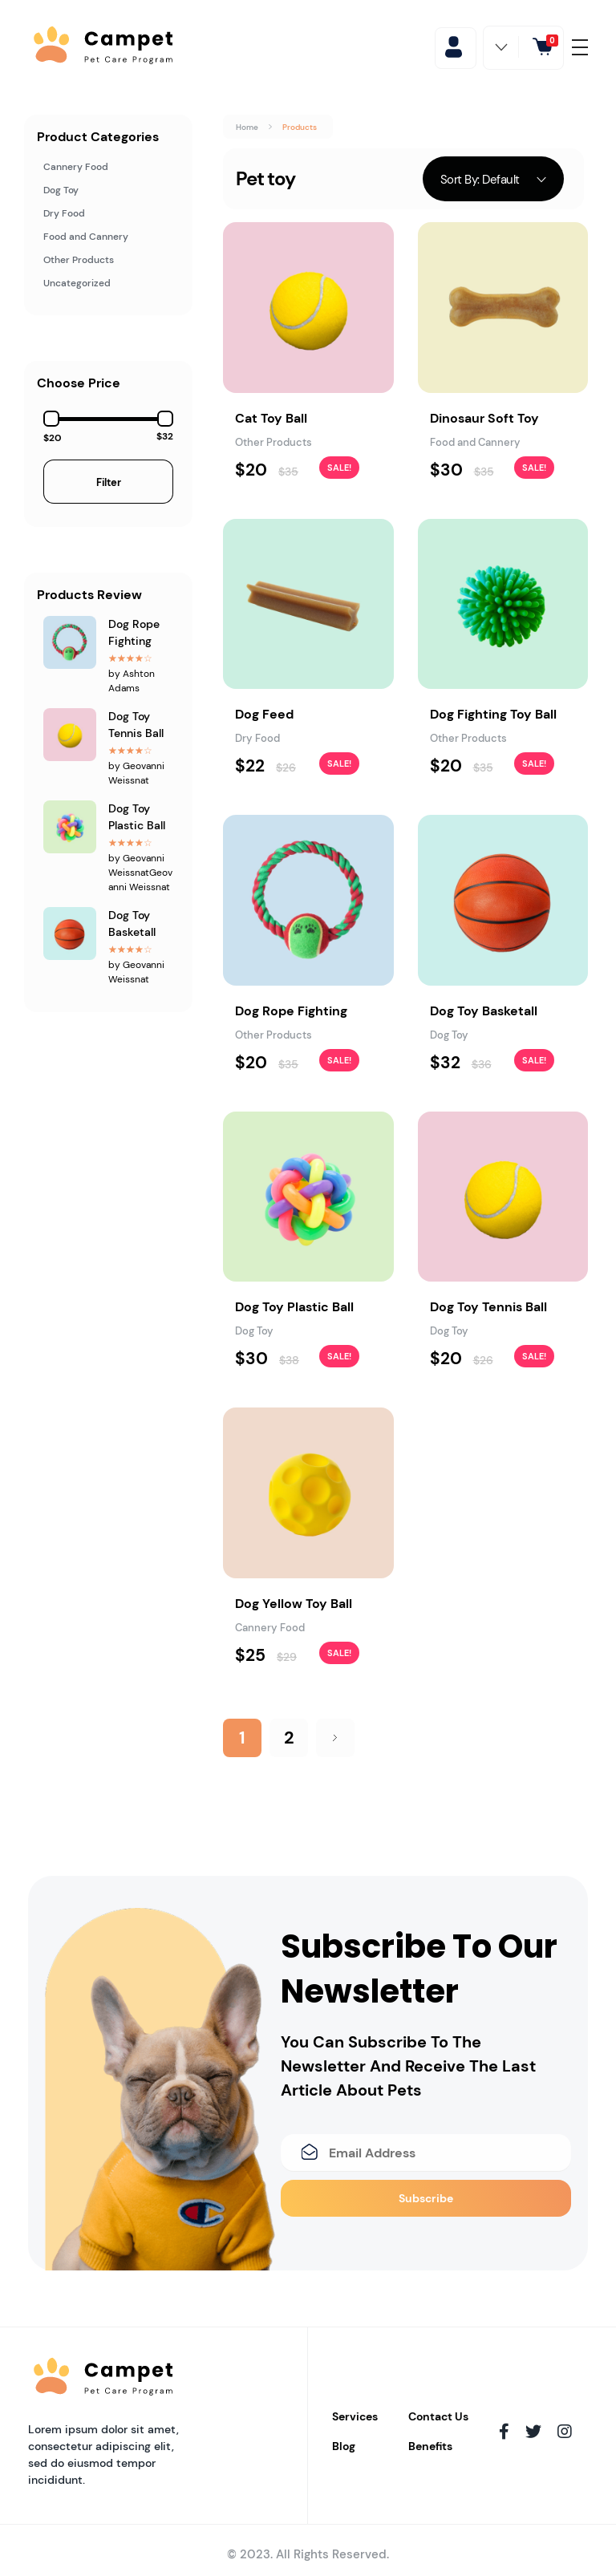Open the Instagram icon in footer
The height and width of the screenshot is (2576, 616).
tap(564, 2431)
